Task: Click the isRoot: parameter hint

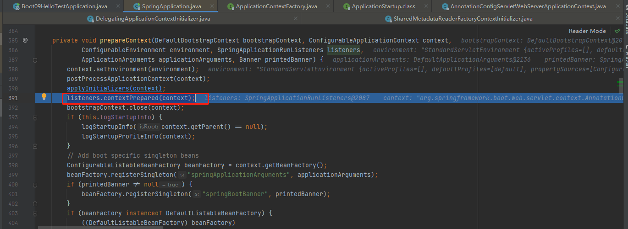Action: click(149, 127)
